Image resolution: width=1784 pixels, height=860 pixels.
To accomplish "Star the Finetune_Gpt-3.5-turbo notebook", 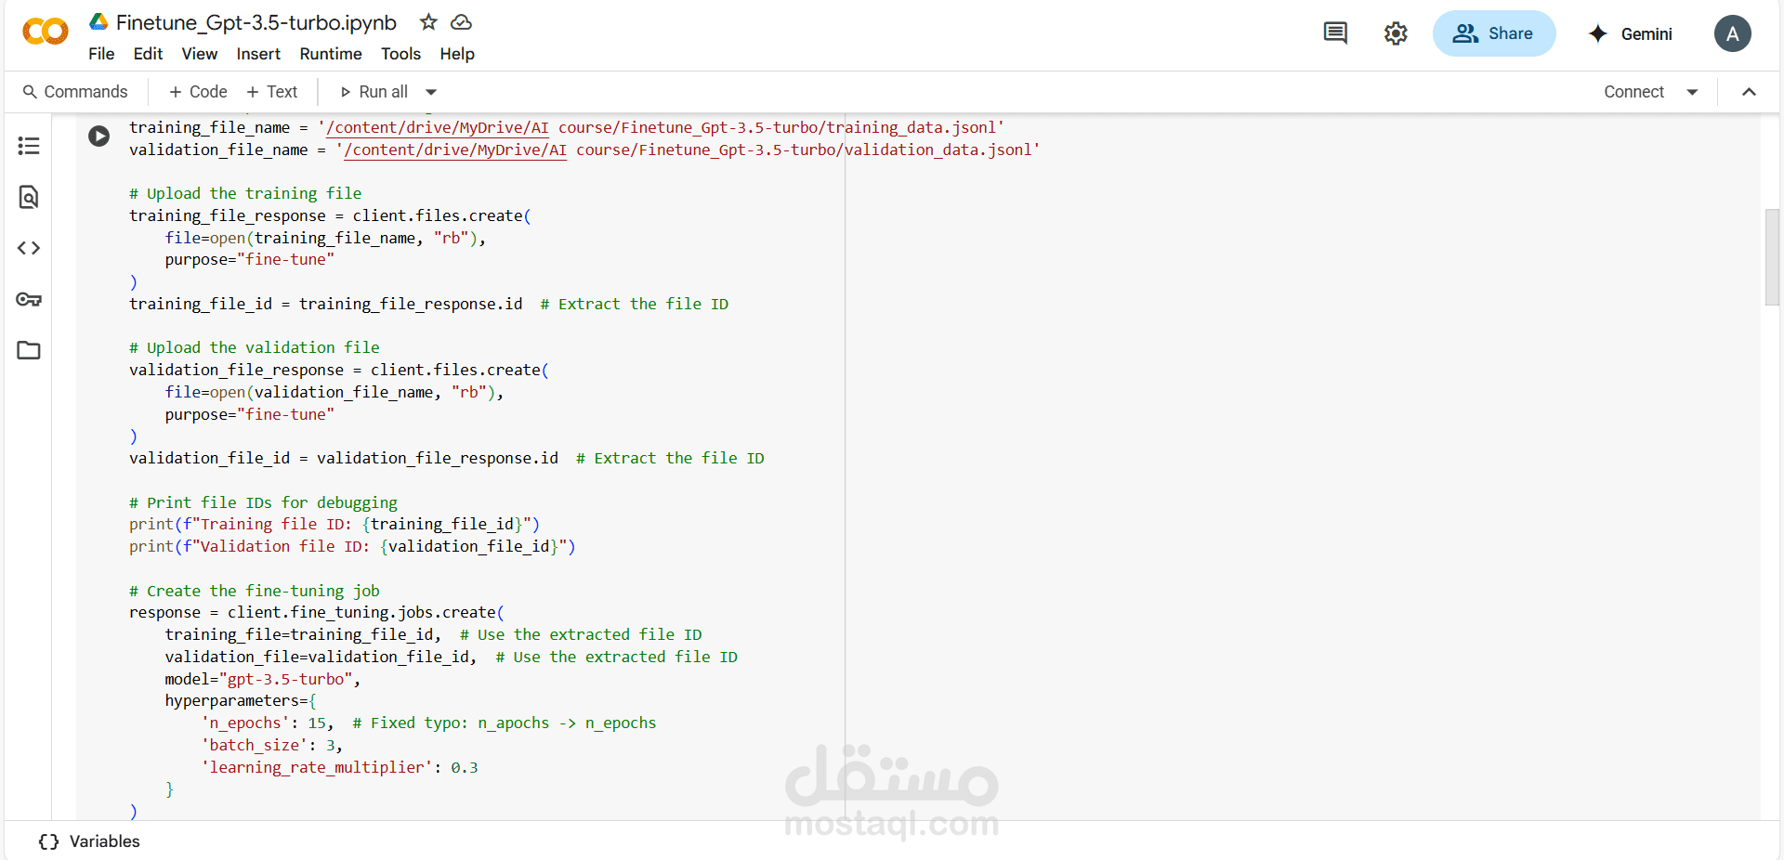I will (428, 21).
